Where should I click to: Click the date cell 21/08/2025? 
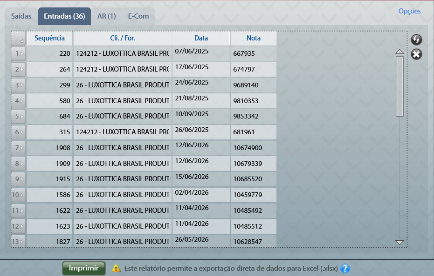coord(201,101)
